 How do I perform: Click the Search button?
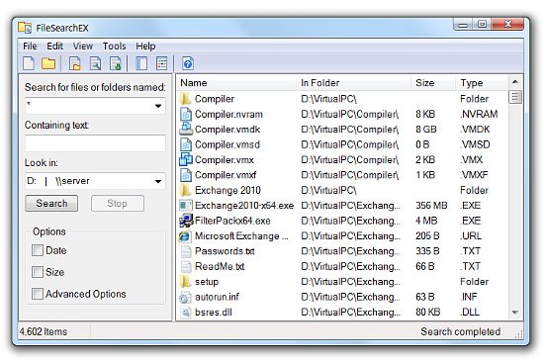pyautogui.click(x=51, y=204)
